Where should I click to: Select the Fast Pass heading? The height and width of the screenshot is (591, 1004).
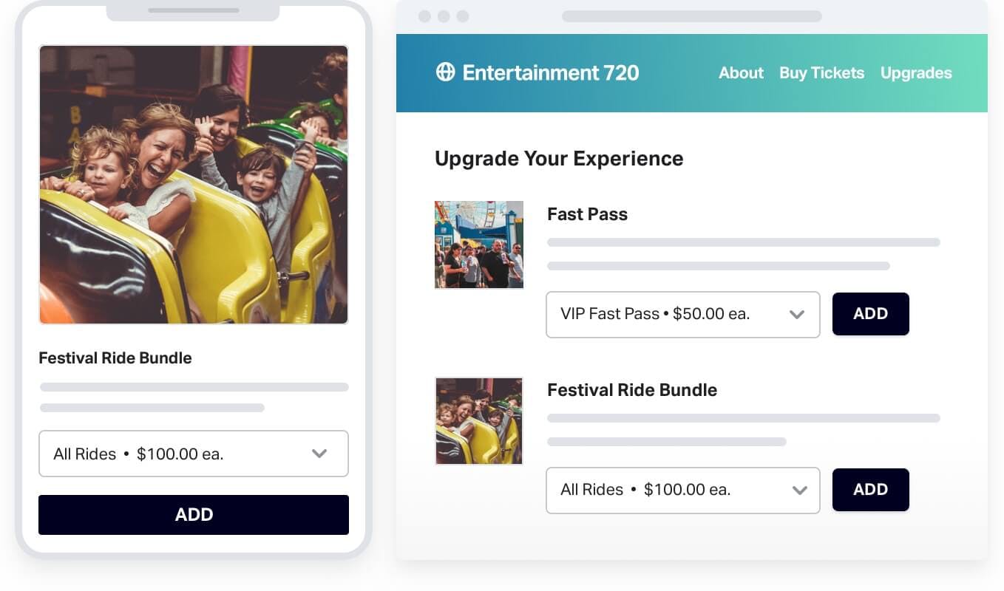coord(587,214)
